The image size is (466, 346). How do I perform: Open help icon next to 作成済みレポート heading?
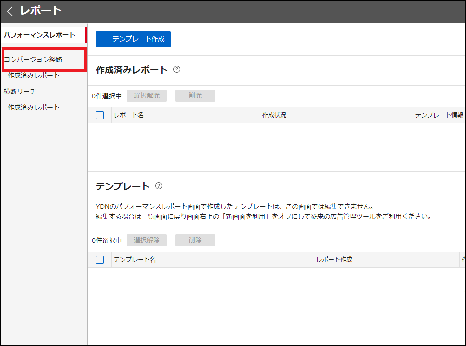[177, 69]
